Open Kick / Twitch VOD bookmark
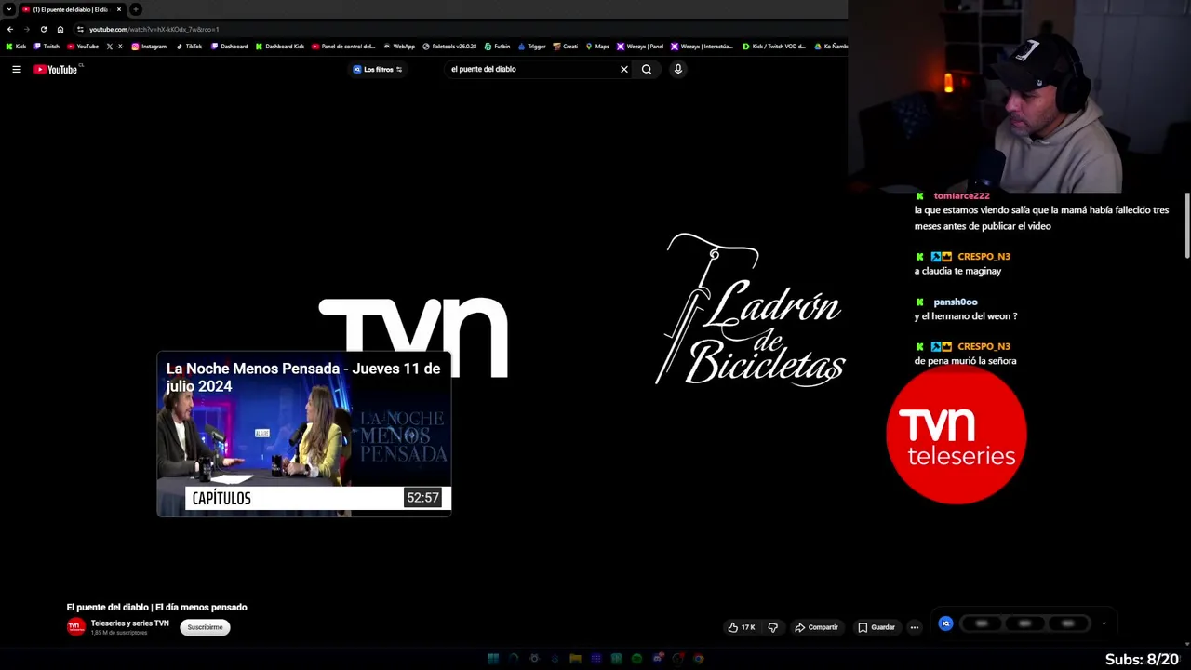Viewport: 1191px width, 670px height. click(774, 46)
